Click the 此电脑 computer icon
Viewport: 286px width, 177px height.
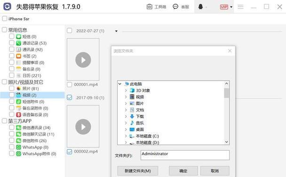(x=127, y=84)
